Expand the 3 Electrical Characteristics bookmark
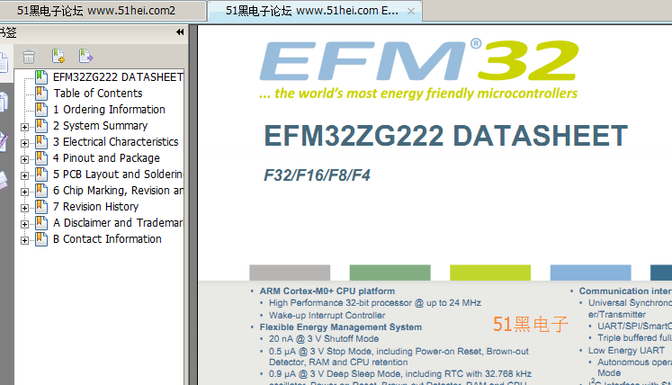Viewport: 672px width, 385px height. (25, 143)
